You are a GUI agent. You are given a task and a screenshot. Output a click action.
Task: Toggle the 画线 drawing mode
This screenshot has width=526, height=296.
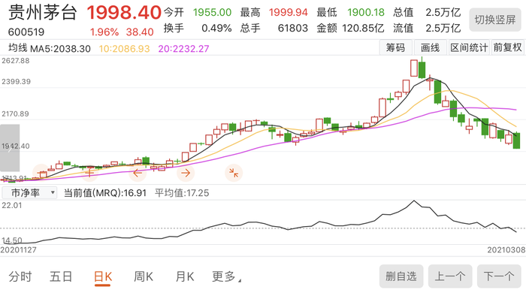pyautogui.click(x=430, y=47)
